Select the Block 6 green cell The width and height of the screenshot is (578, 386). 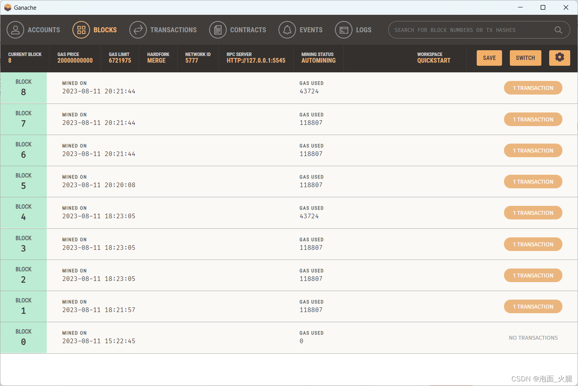(x=23, y=151)
